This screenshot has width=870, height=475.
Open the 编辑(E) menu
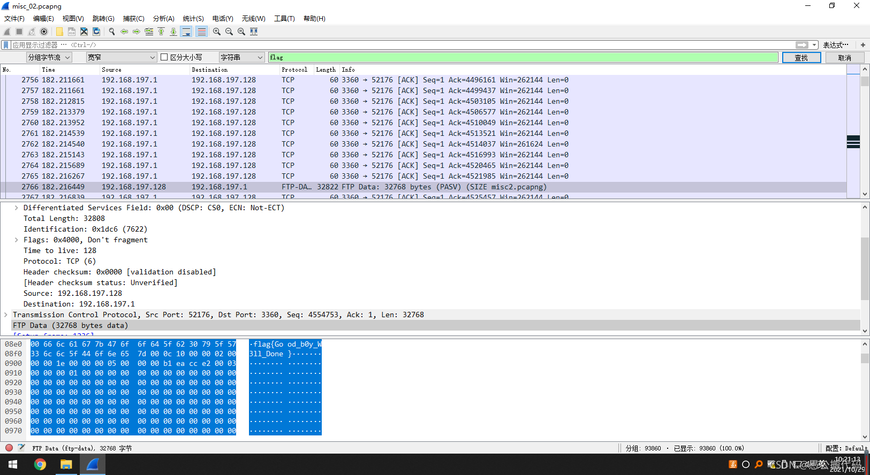coord(43,18)
